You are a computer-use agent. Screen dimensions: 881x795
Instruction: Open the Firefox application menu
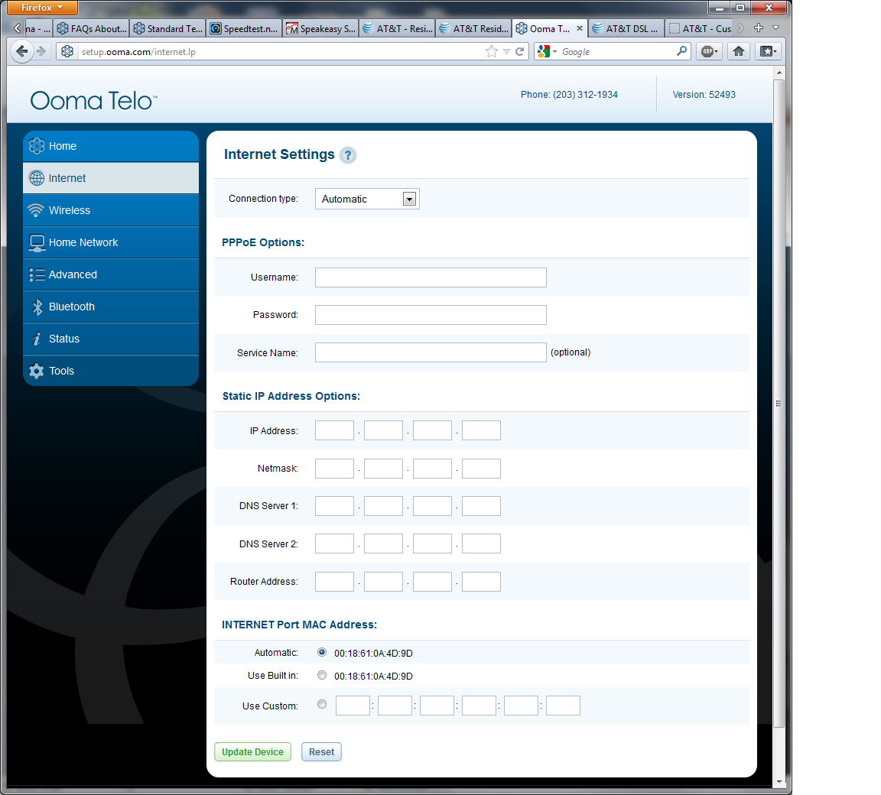[42, 8]
